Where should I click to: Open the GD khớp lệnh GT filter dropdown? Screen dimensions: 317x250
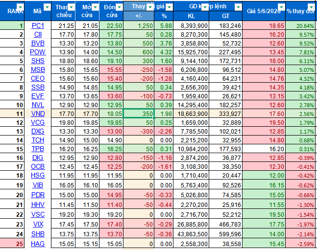coord(238,7)
